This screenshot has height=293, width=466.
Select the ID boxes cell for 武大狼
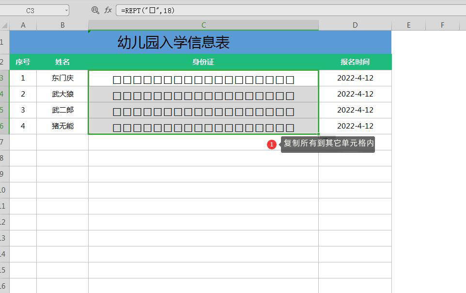tap(203, 95)
